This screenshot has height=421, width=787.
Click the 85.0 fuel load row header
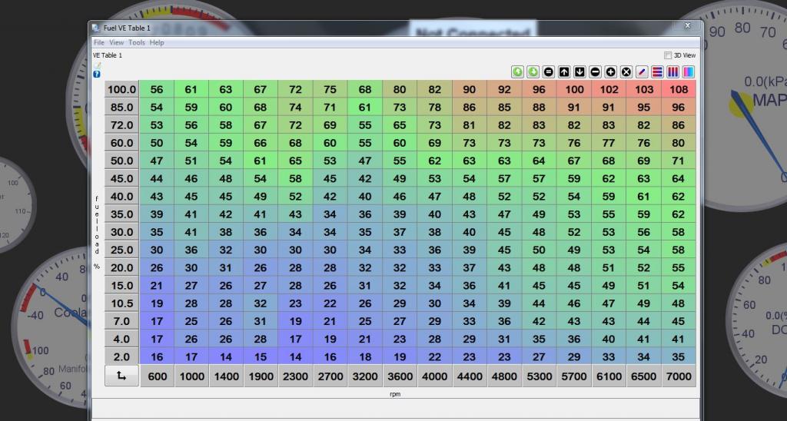[121, 108]
